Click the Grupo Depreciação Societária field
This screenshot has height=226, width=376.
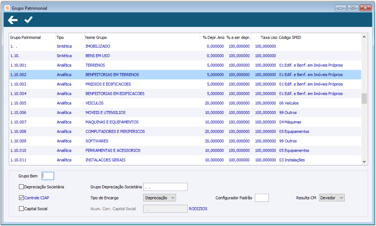(165, 187)
